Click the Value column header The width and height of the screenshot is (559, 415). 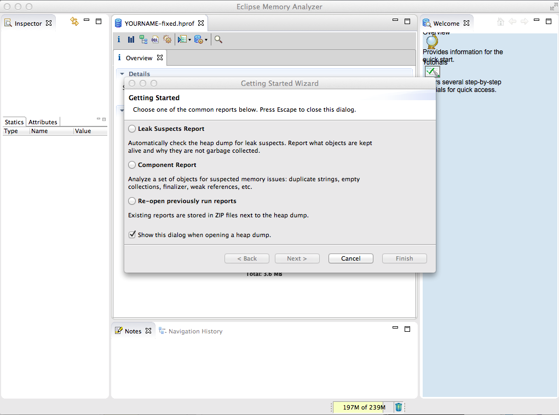[90, 131]
